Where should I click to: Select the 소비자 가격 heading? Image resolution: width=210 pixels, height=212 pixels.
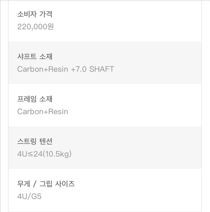coord(35,14)
